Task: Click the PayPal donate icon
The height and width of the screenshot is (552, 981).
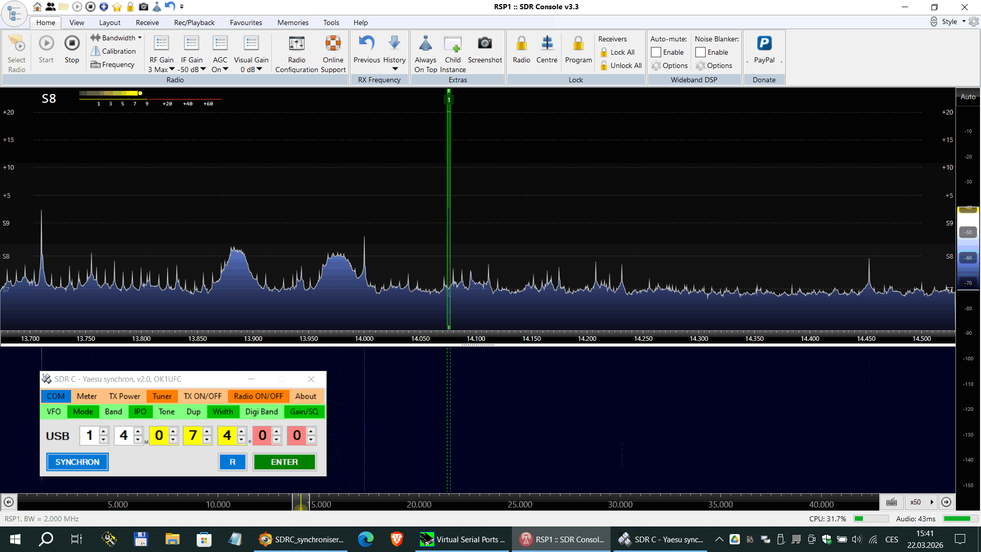Action: pos(764,44)
